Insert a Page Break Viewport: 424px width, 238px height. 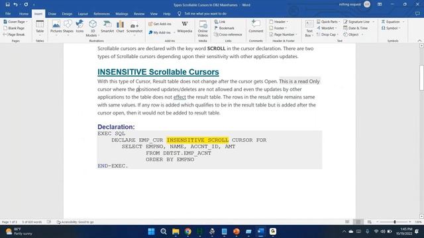click(x=14, y=34)
